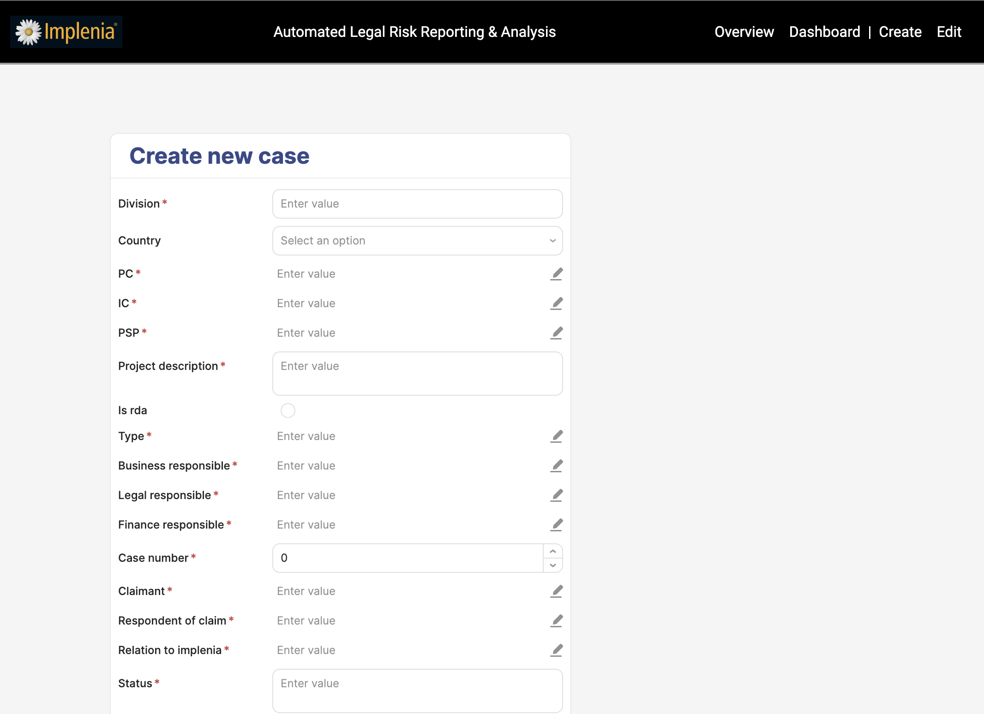Open the Overview menu item

point(744,32)
